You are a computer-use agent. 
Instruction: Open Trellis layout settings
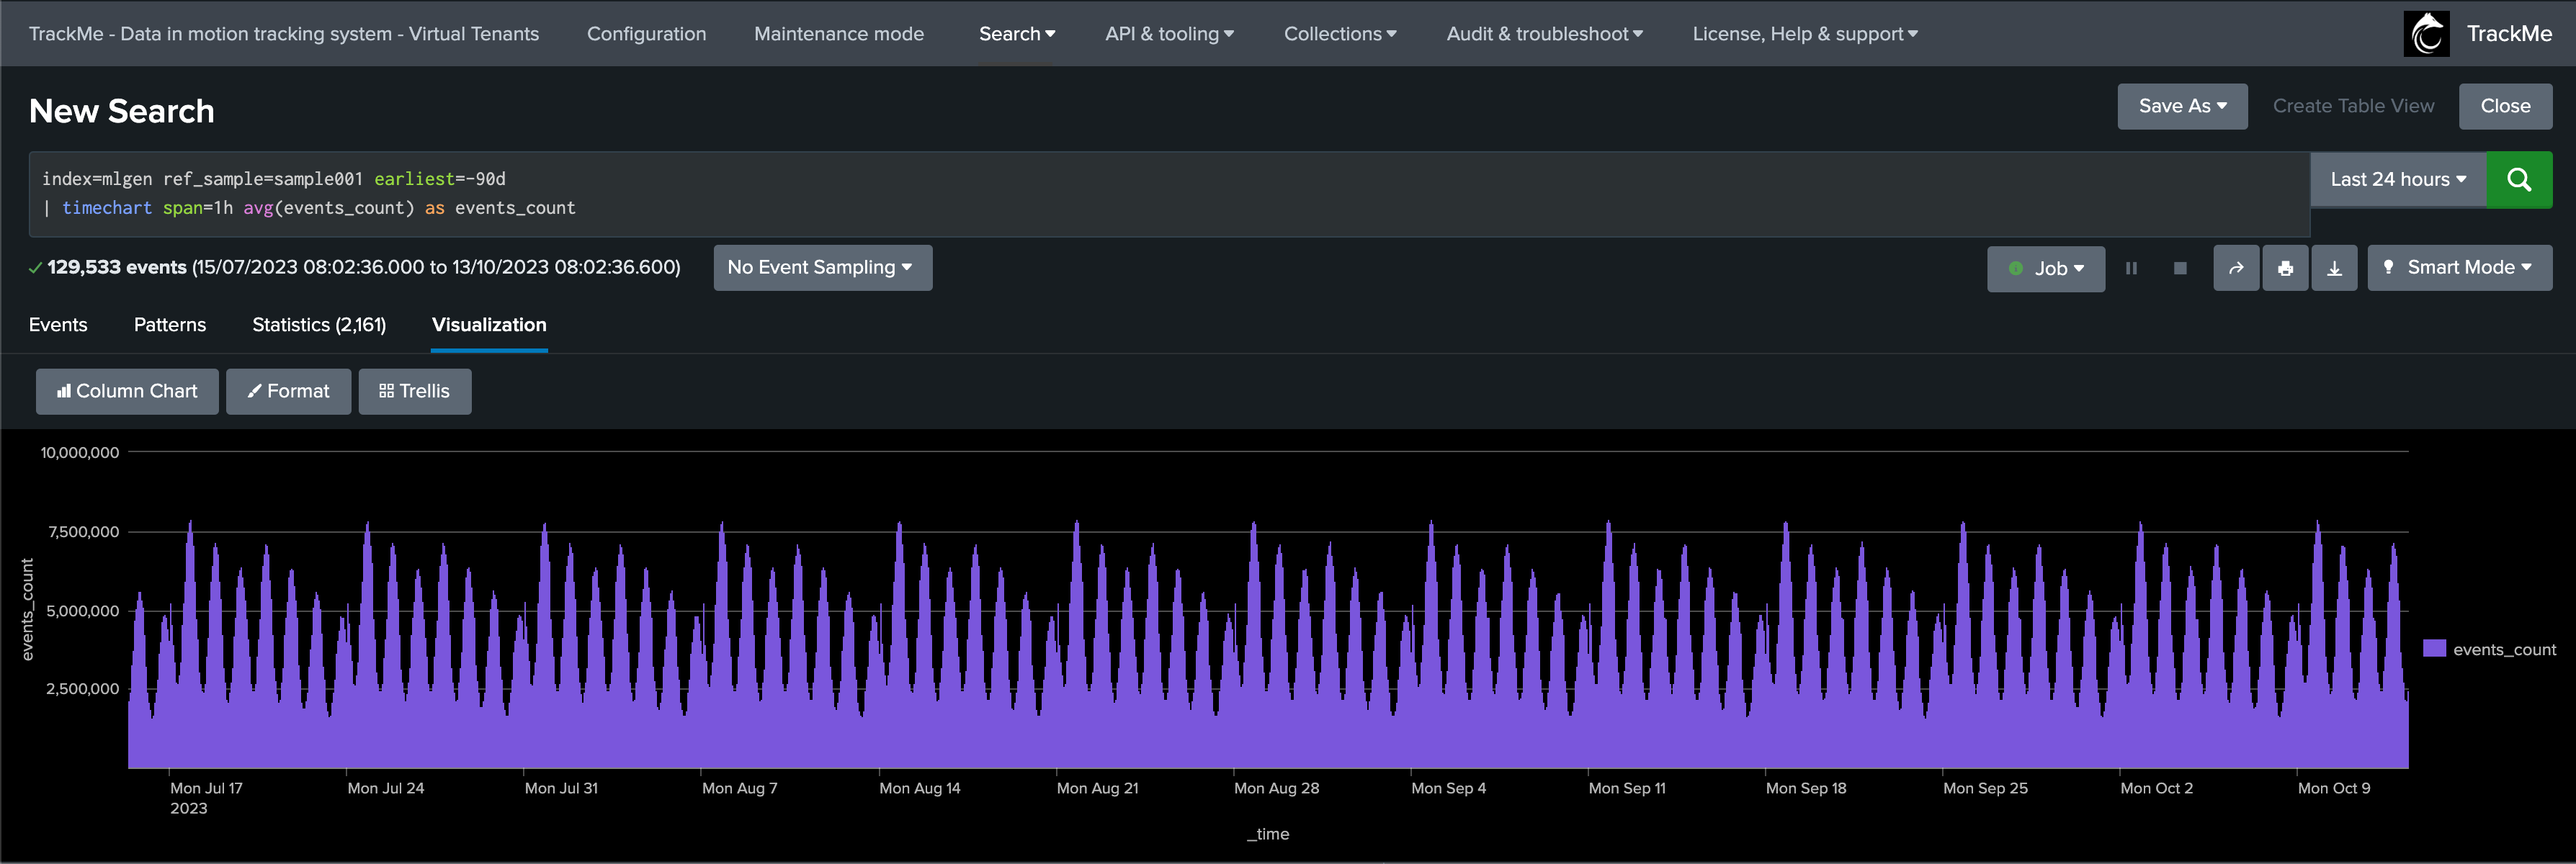(x=414, y=391)
